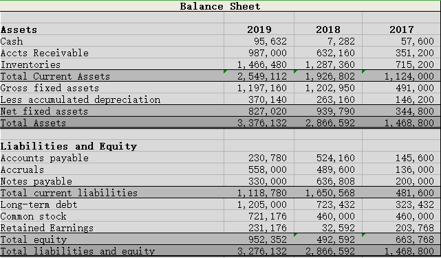Screen dimensions: 441x258
Task: Select Inventories value 1,466,480
Action: tap(262, 64)
